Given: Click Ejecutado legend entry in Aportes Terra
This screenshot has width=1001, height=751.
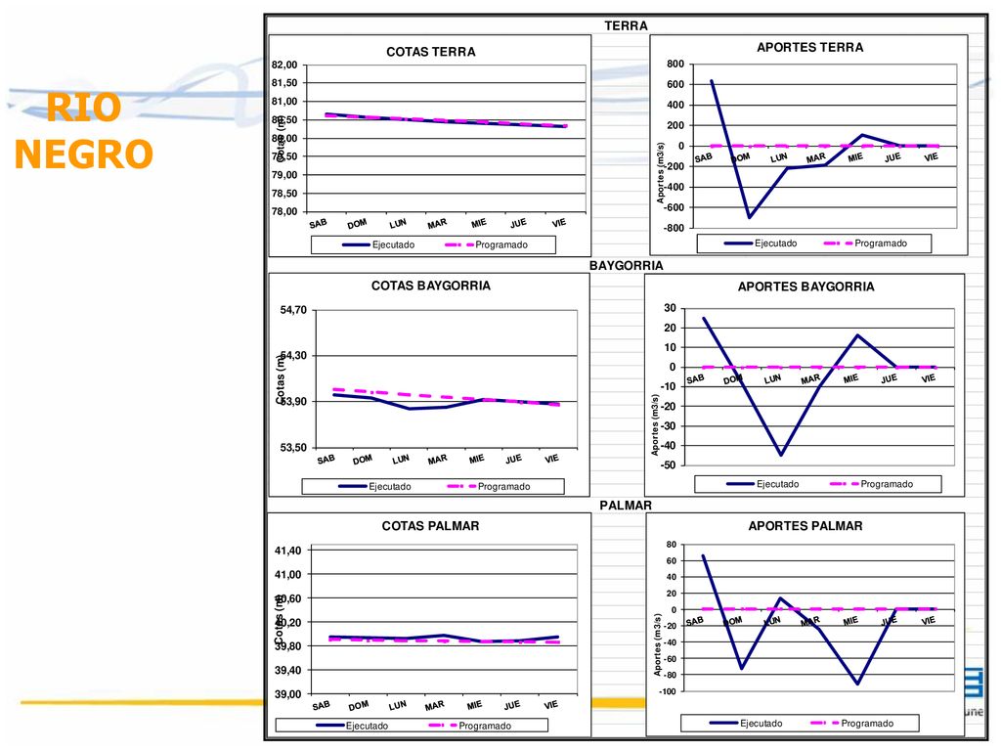Looking at the screenshot, I should [761, 243].
